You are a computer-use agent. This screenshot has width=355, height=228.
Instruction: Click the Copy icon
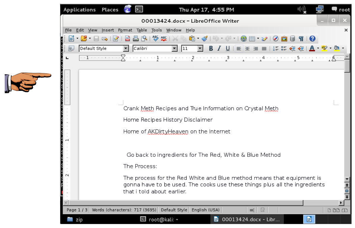pos(183,39)
